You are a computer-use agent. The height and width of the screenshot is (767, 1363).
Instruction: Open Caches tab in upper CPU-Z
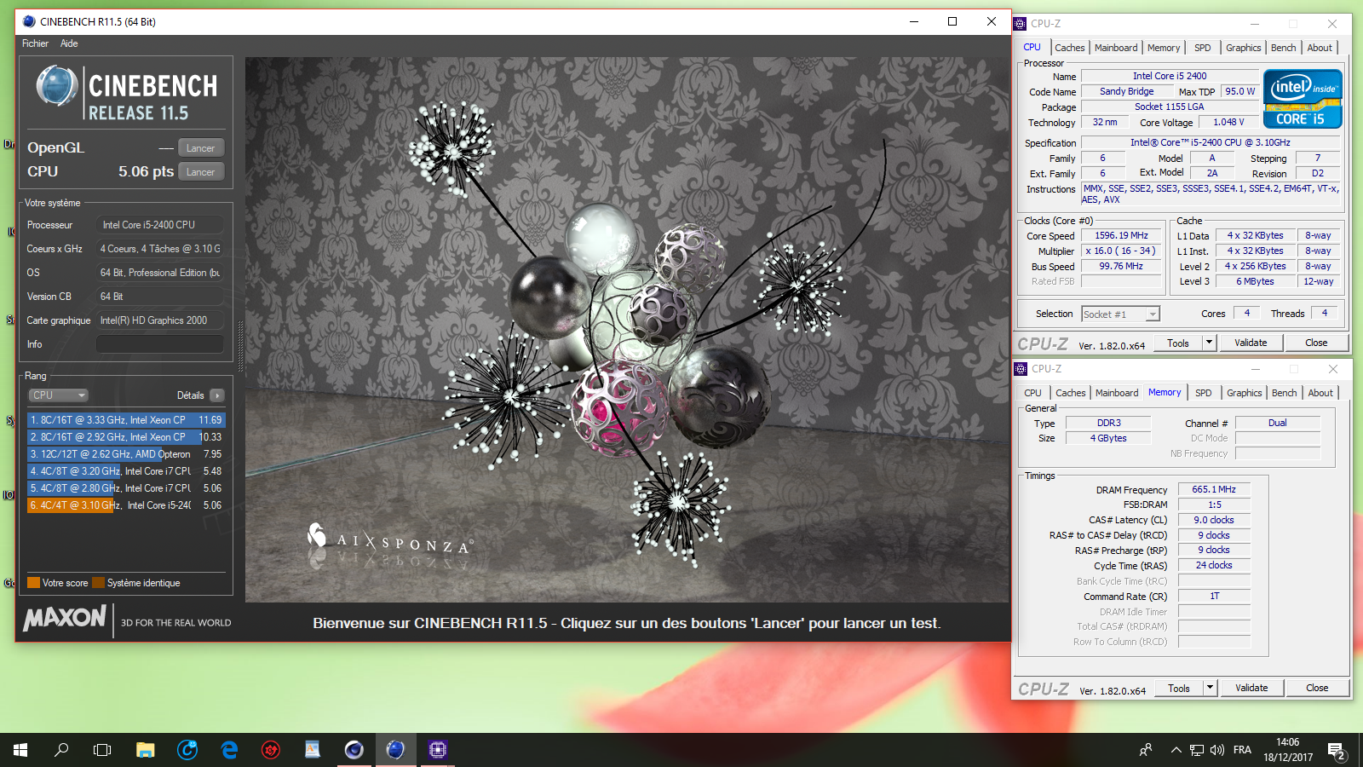(x=1070, y=48)
